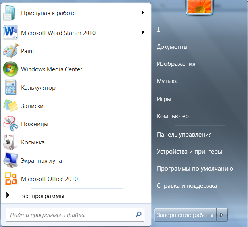This screenshot has width=248, height=227.
Task: Select Microsoft Word Starter 2010 text
Action: click(58, 33)
